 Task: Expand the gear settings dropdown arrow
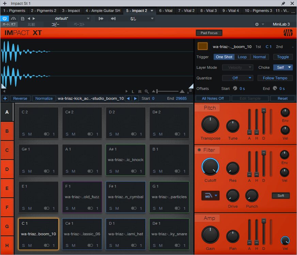tap(263, 24)
